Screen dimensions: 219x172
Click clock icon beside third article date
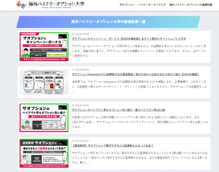[73, 105]
